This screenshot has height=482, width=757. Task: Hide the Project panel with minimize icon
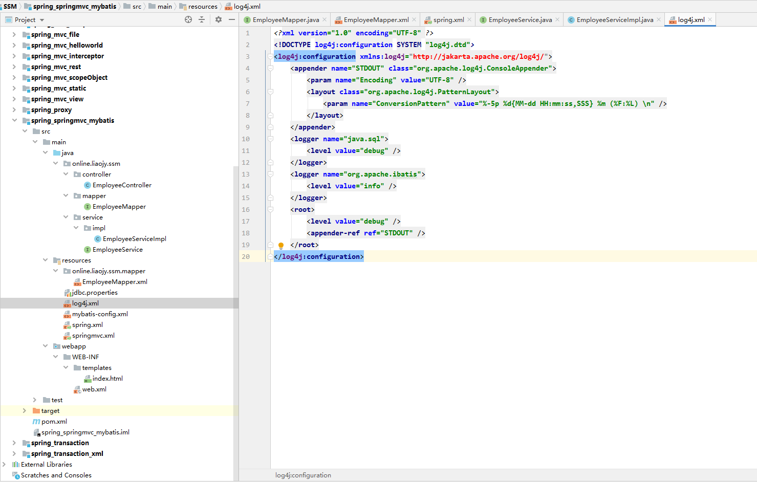(x=232, y=19)
